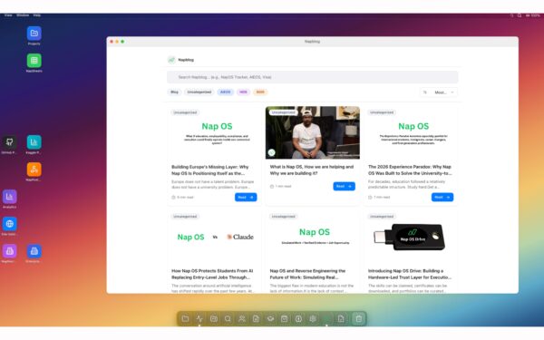This screenshot has width=544, height=340.
Task: Open the trash icon in the dock
Action: pyautogui.click(x=359, y=318)
